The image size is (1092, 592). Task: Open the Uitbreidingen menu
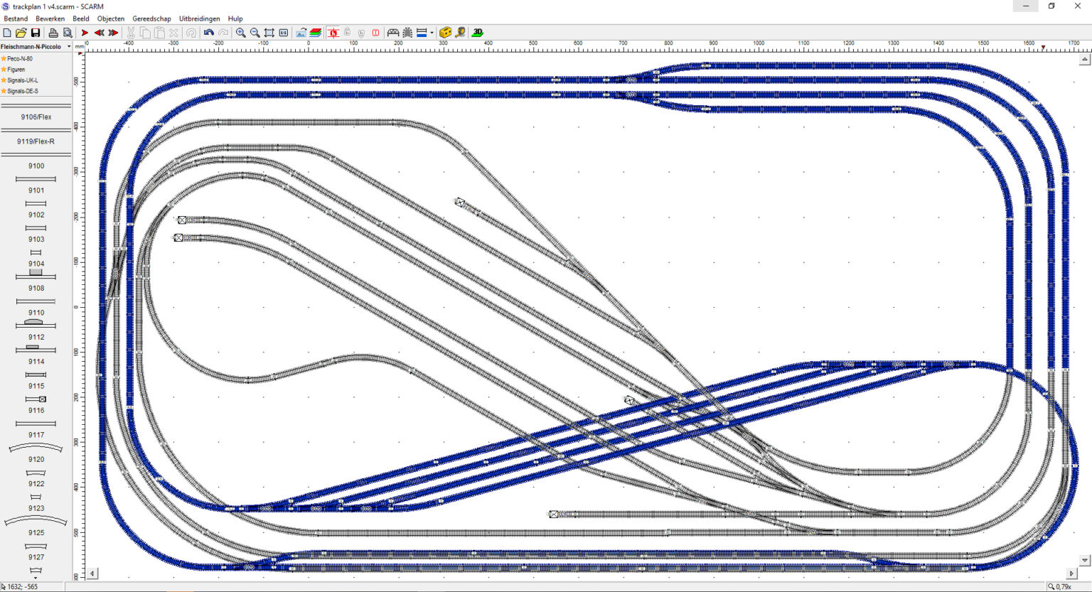[199, 18]
